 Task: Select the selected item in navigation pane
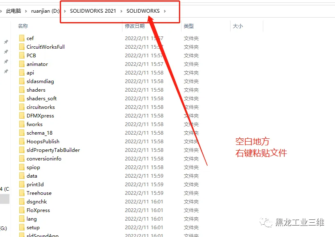(x=5, y=199)
